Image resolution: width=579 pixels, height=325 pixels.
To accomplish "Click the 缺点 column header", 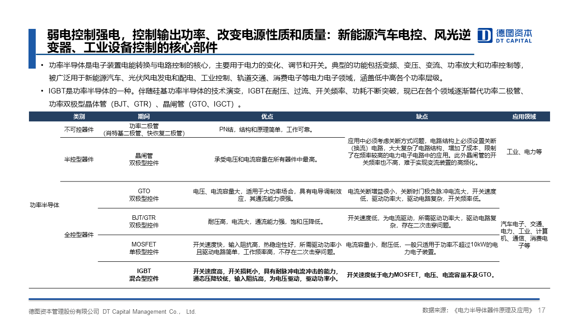I will coord(422,116).
